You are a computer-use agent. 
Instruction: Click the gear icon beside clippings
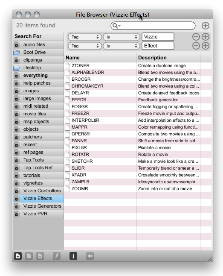pyautogui.click(x=17, y=60)
